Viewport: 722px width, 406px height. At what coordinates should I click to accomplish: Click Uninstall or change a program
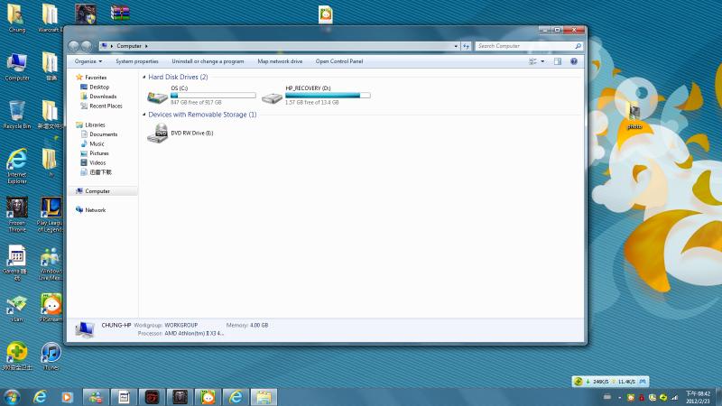click(208, 61)
